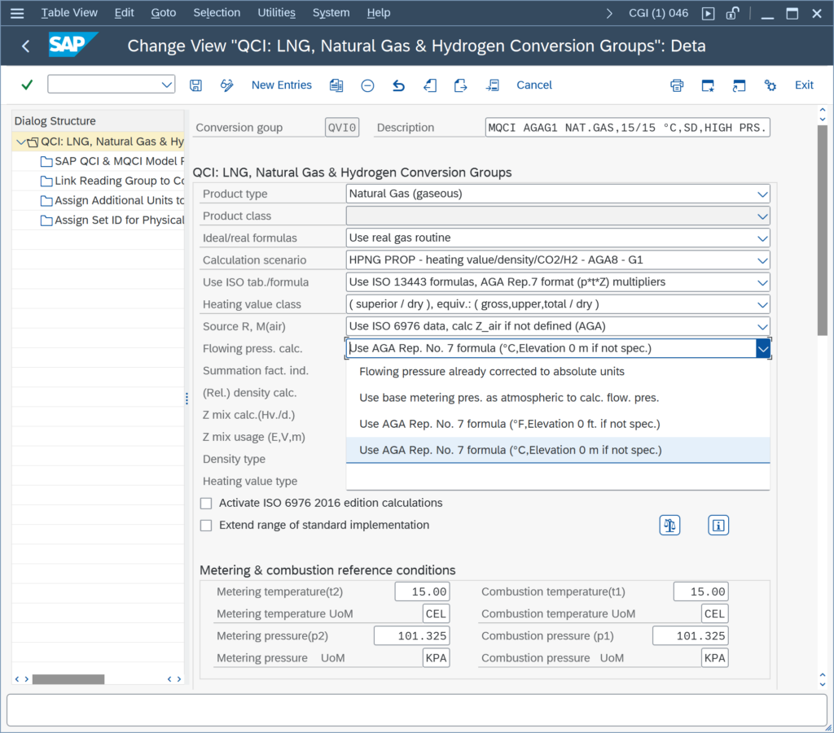The image size is (834, 733).
Task: Click the Metering pressure(p2) field
Action: (411, 636)
